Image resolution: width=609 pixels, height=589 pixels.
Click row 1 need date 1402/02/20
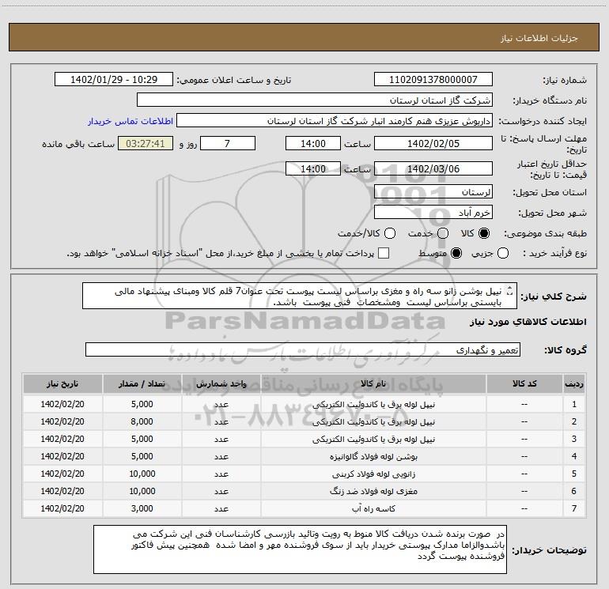pos(62,404)
